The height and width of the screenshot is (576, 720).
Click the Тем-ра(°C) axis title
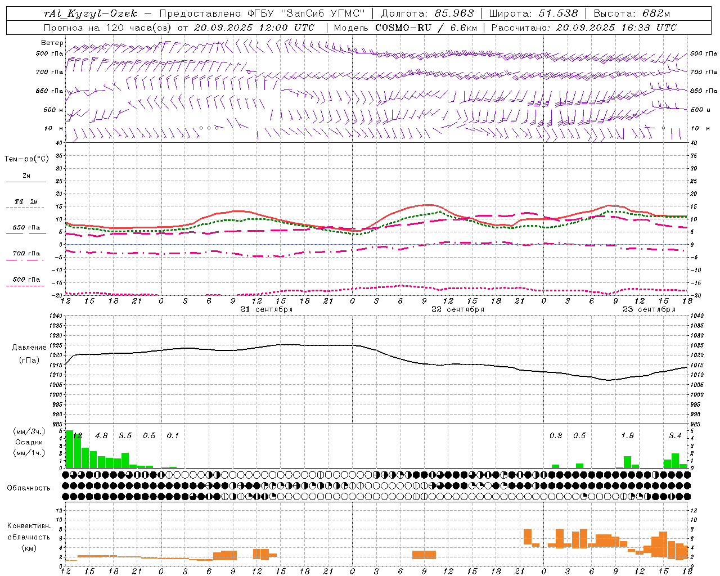point(26,159)
